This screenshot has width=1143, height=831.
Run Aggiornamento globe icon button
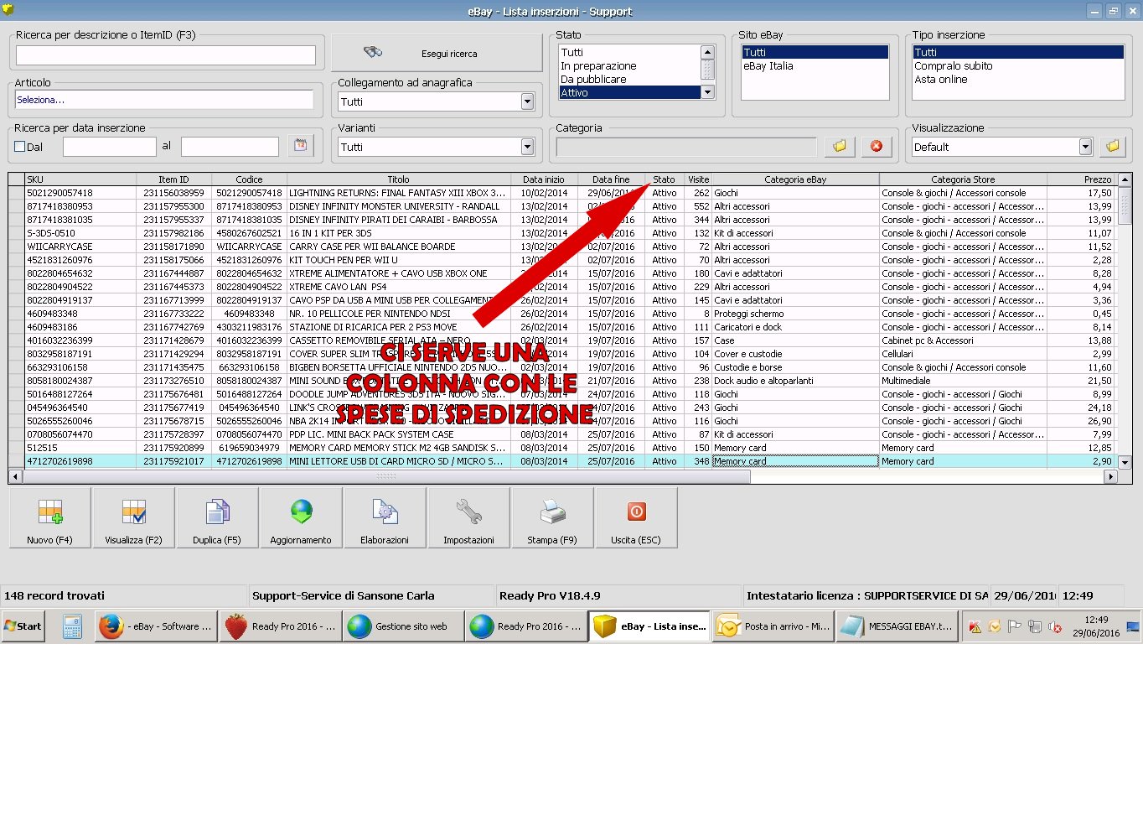click(x=301, y=518)
